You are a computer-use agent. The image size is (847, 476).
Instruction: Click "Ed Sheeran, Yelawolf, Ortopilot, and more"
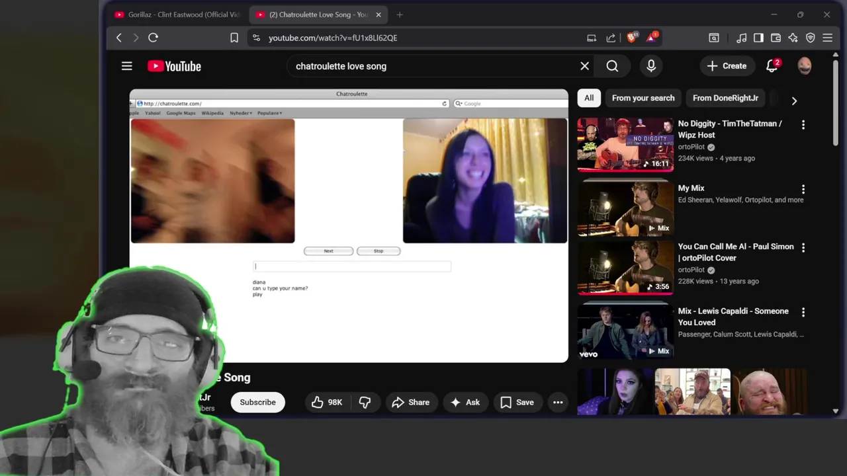pos(740,200)
